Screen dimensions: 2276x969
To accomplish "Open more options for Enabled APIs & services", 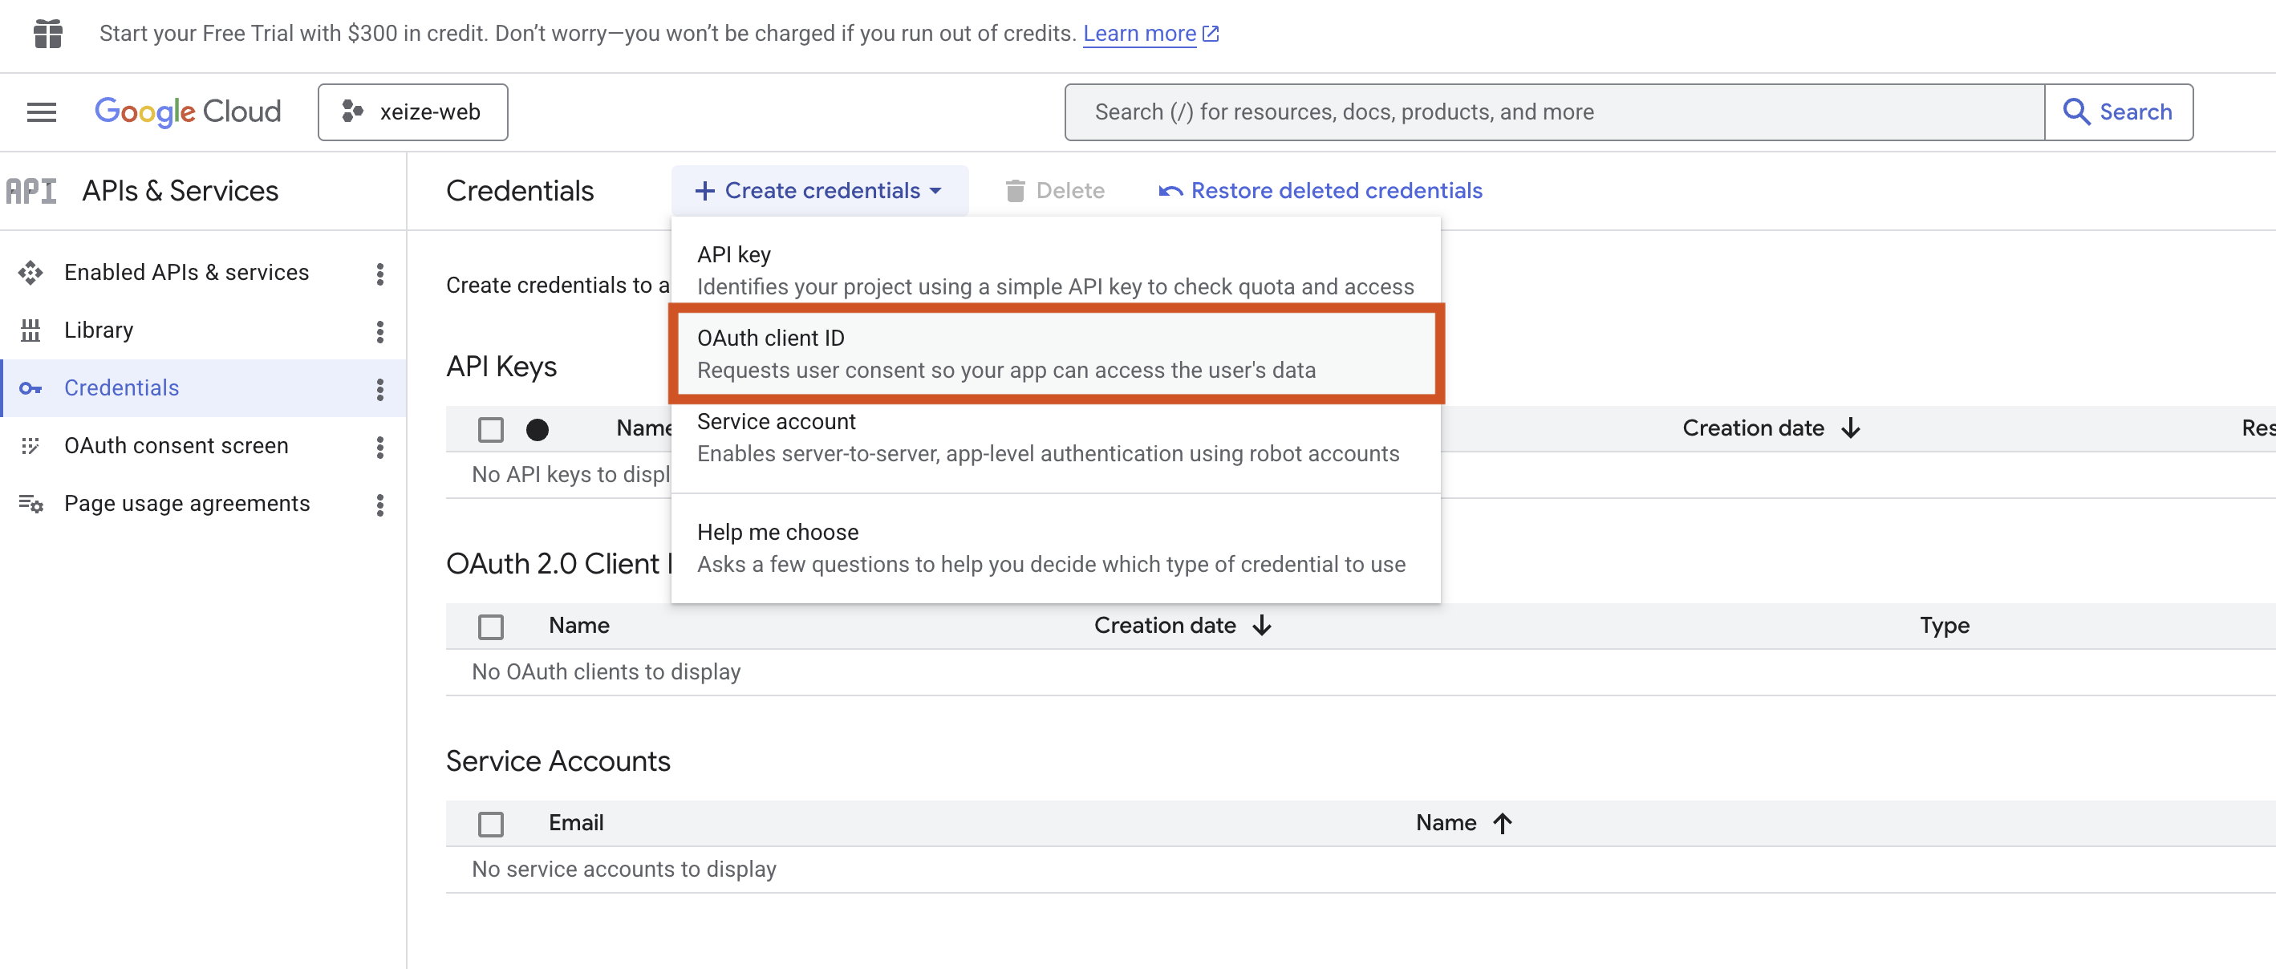I will tap(380, 274).
